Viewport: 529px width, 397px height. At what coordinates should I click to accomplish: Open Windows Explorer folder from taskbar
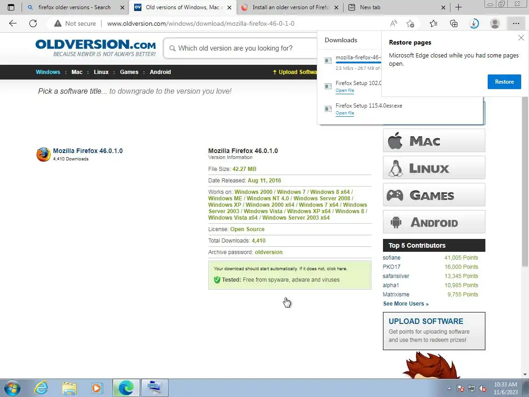[69, 388]
